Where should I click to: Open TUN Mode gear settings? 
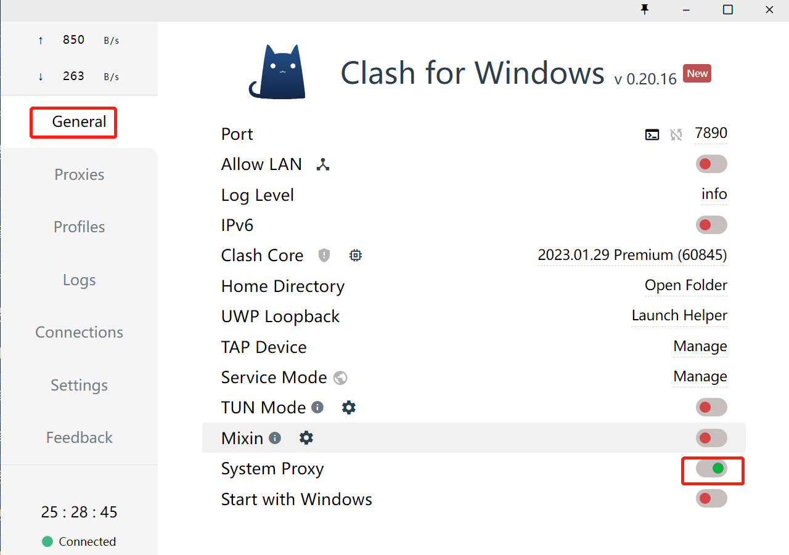tap(349, 407)
